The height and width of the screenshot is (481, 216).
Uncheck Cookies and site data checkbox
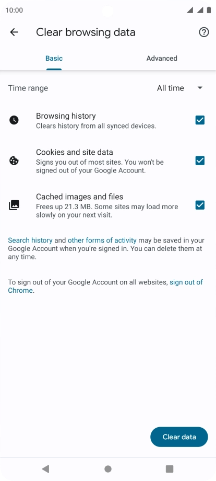point(200,161)
